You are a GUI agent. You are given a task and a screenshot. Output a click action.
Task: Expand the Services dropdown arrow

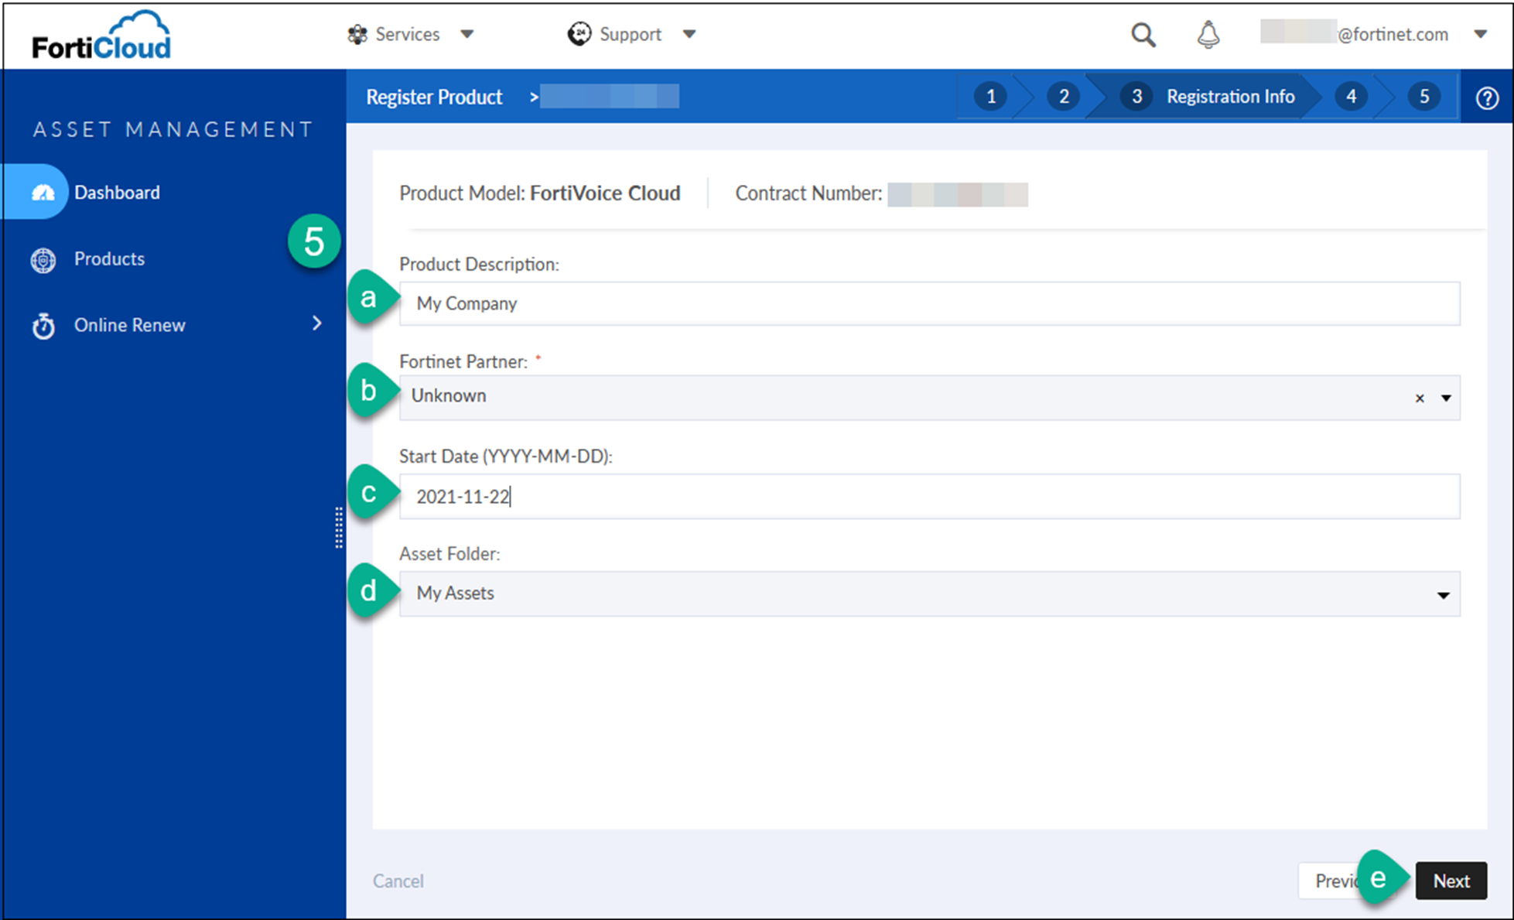[468, 34]
